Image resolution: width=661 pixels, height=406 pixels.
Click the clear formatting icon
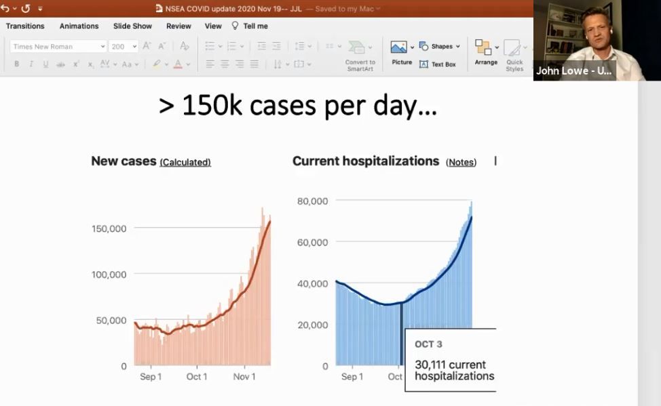[185, 46]
